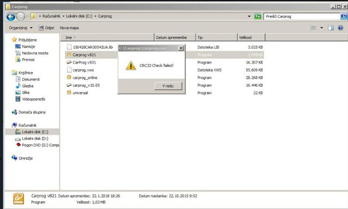
Task: Click the Datoteka LIB type cell
Action: point(208,47)
